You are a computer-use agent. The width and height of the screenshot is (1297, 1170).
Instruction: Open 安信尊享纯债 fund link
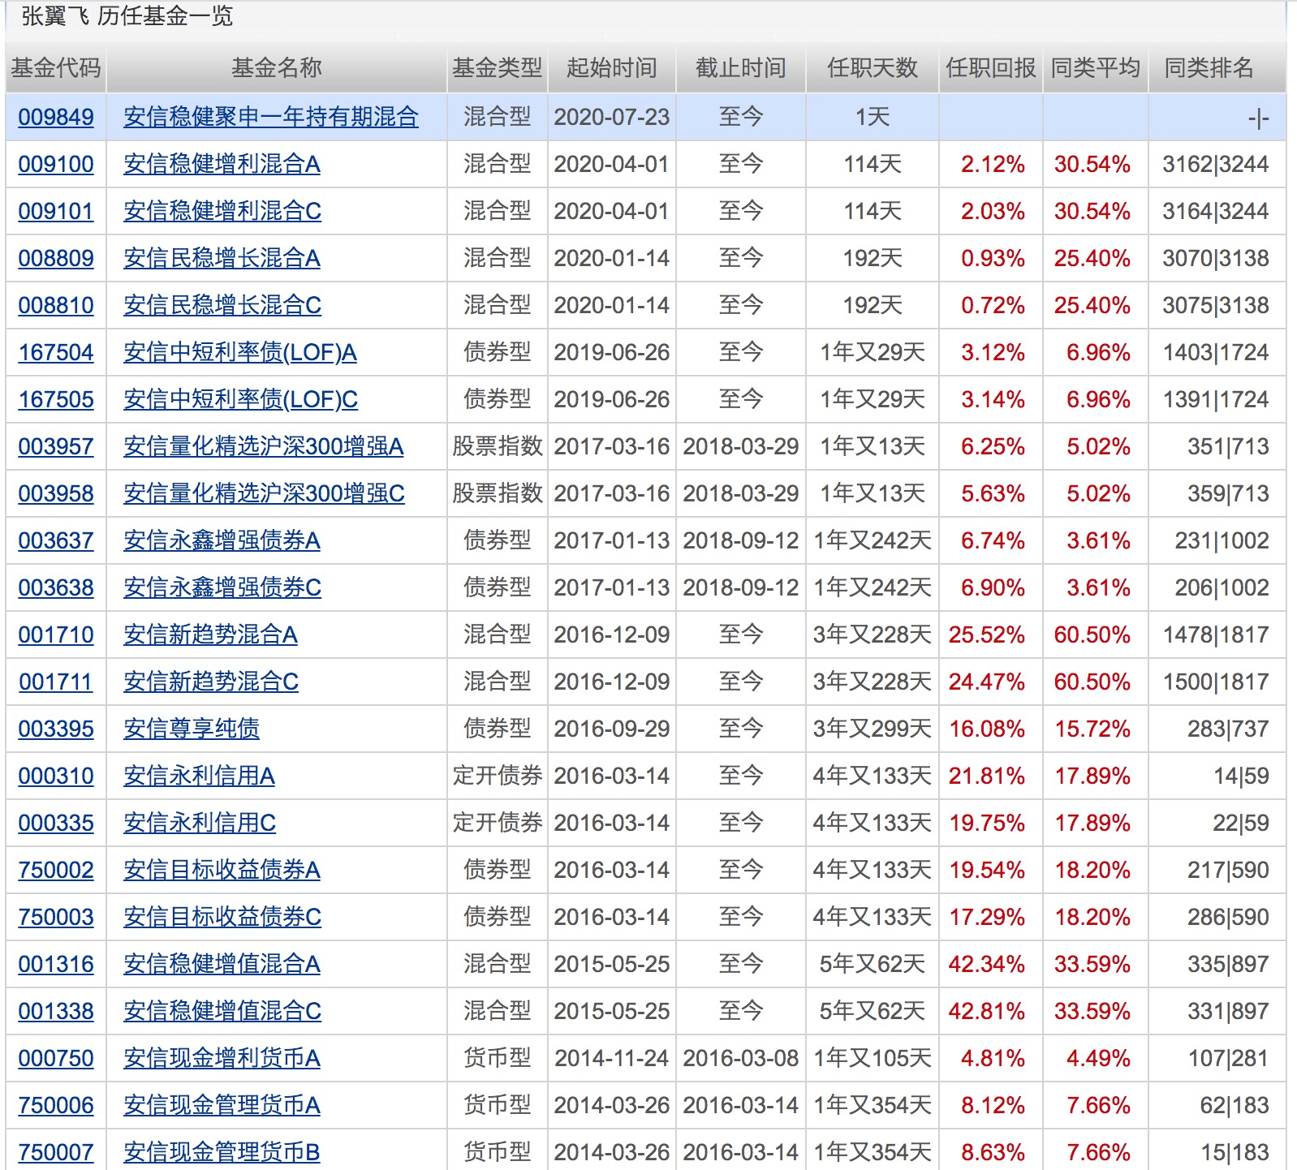192,729
